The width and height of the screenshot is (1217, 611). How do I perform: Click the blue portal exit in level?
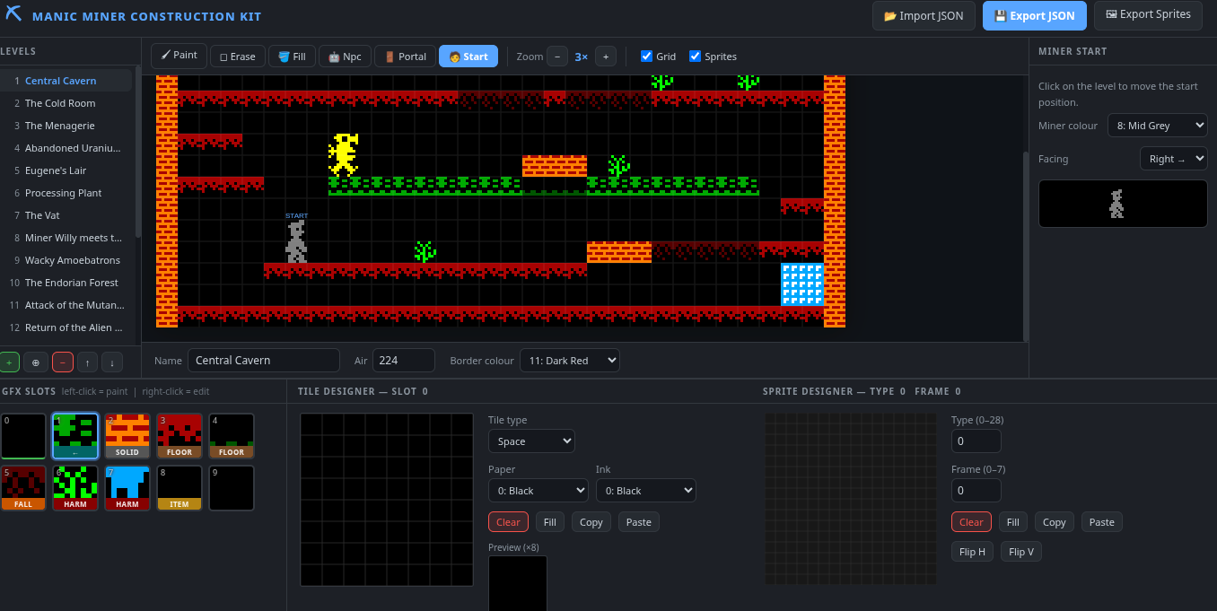(802, 284)
